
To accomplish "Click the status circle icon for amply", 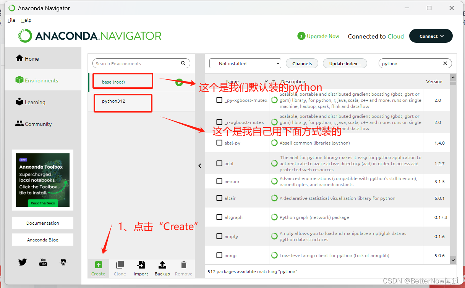I will [x=274, y=236].
